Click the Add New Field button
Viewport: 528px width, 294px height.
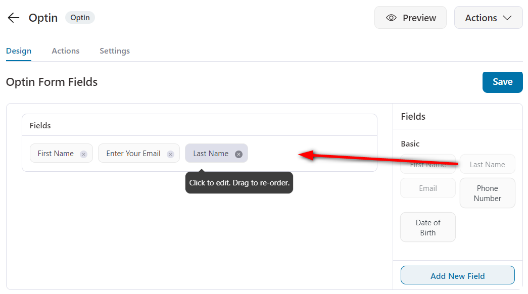457,275
